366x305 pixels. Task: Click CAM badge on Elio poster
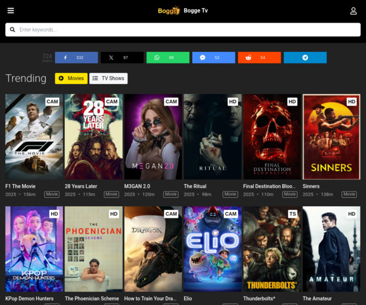[231, 213]
